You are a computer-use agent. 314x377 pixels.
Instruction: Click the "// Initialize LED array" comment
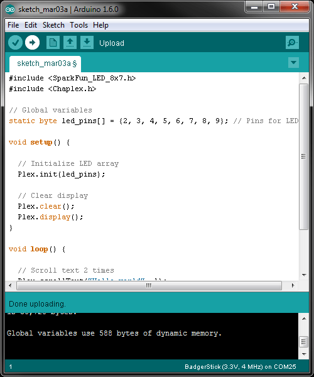point(68,163)
